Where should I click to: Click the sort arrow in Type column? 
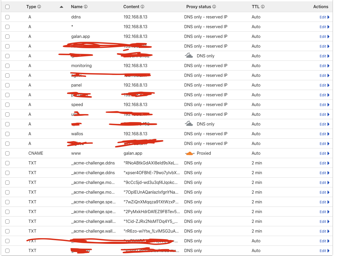(x=61, y=7)
